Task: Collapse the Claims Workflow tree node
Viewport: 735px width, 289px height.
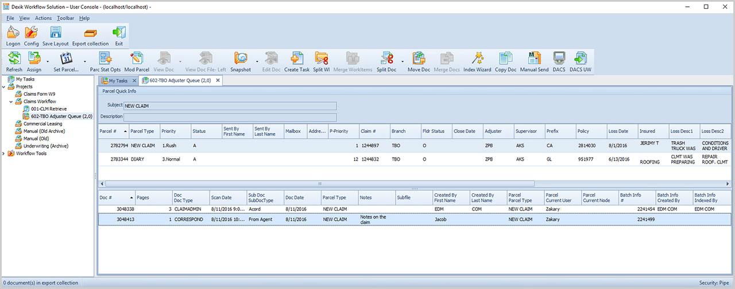Action: click(x=11, y=101)
